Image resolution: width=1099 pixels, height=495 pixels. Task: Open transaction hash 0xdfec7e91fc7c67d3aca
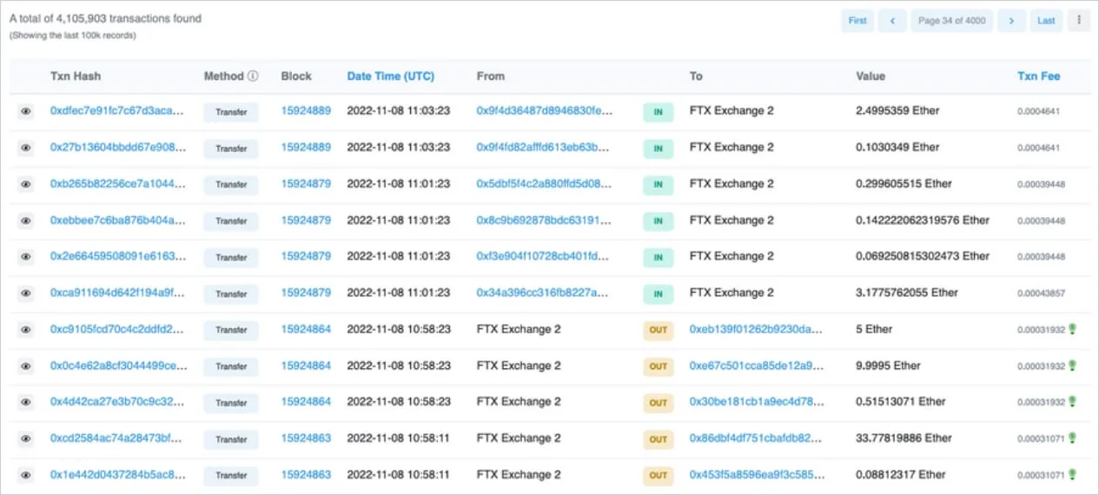tap(118, 111)
